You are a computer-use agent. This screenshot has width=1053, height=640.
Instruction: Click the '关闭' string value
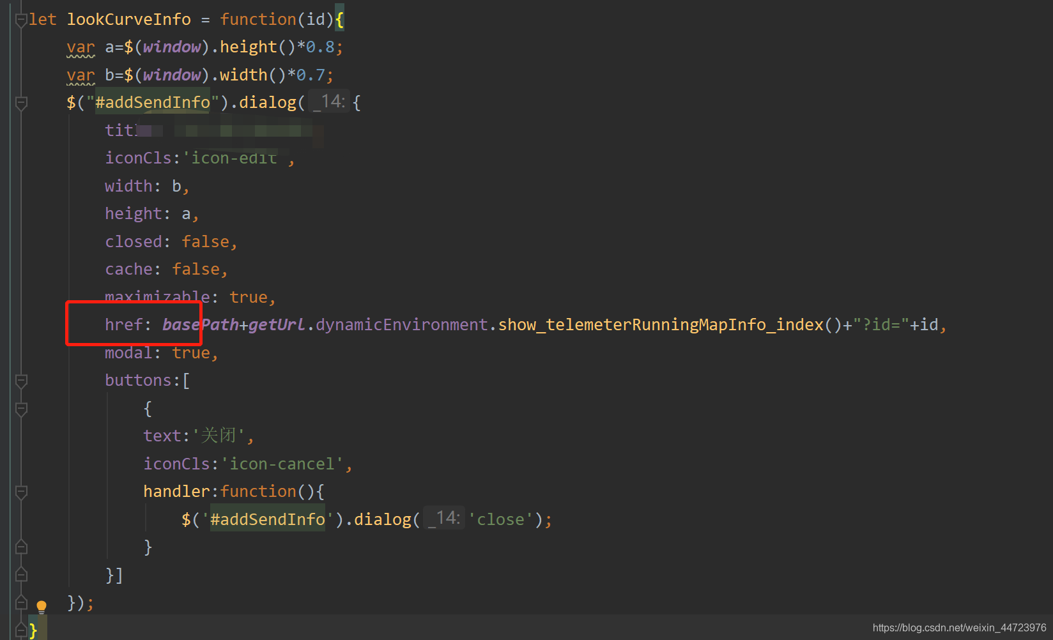coord(219,436)
